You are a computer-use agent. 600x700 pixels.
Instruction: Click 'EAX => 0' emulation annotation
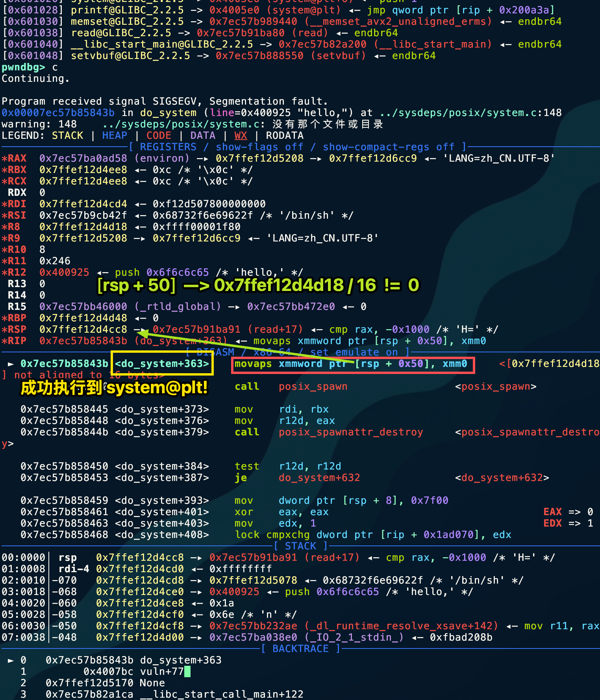568,512
